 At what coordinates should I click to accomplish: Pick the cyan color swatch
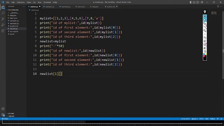[204, 54]
